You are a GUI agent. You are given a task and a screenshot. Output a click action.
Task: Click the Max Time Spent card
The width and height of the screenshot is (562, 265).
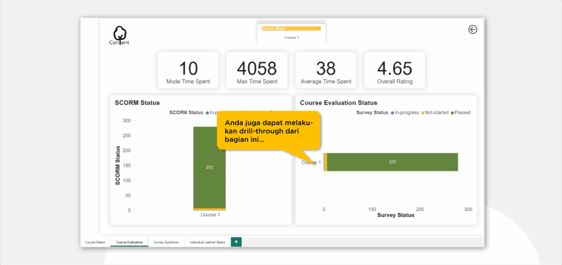pyautogui.click(x=257, y=70)
